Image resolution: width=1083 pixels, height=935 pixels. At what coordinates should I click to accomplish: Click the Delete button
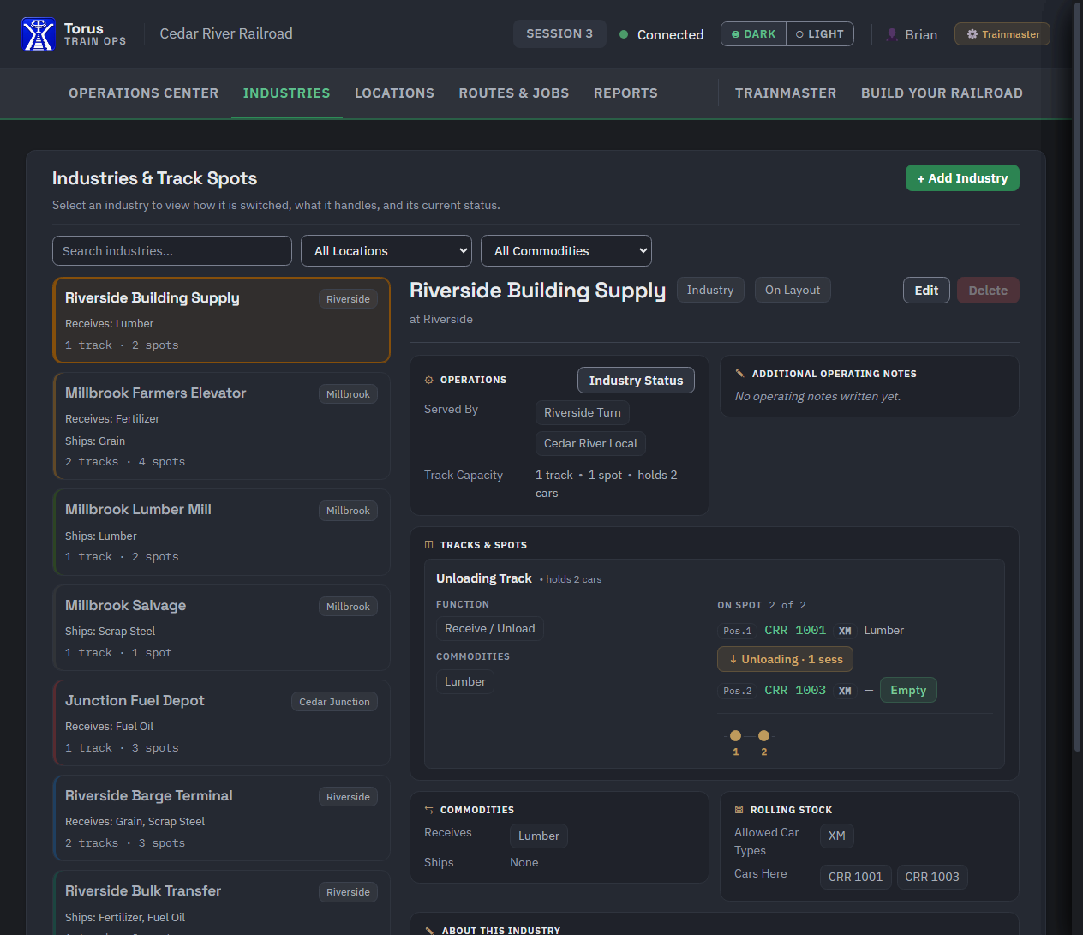[988, 291]
